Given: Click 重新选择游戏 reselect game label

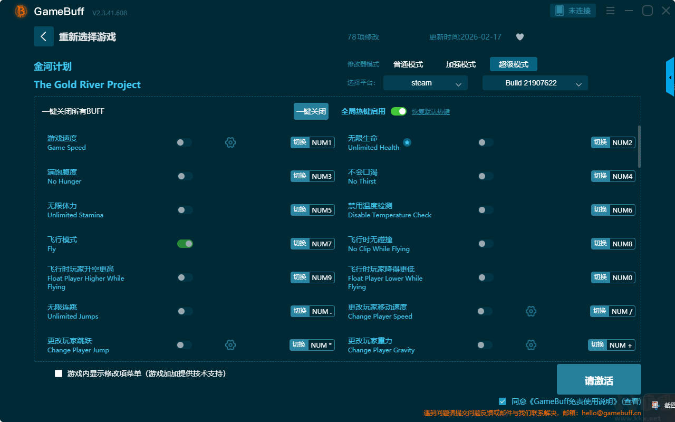Looking at the screenshot, I should click(x=88, y=37).
